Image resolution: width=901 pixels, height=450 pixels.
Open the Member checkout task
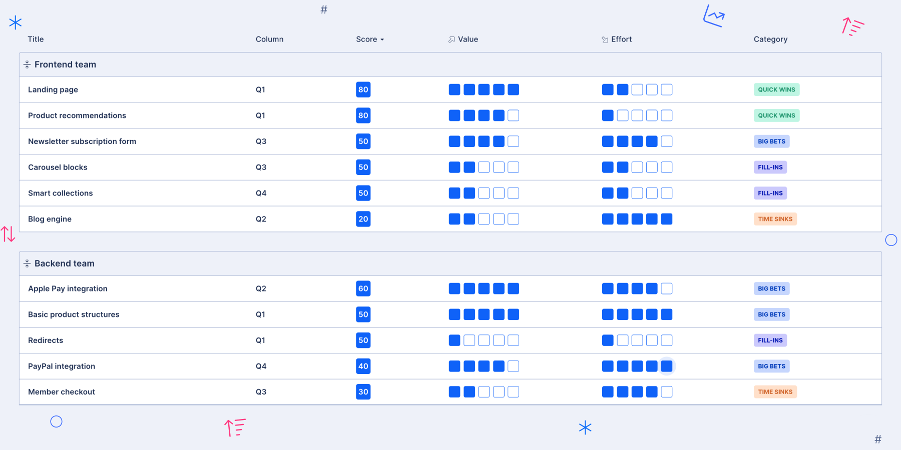click(x=62, y=391)
